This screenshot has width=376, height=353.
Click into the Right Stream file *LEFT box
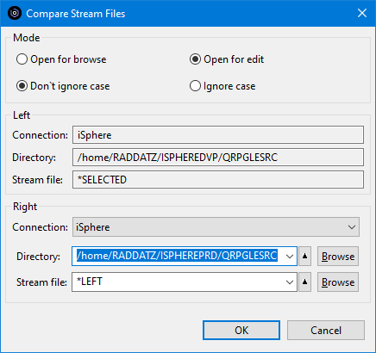tap(177, 282)
